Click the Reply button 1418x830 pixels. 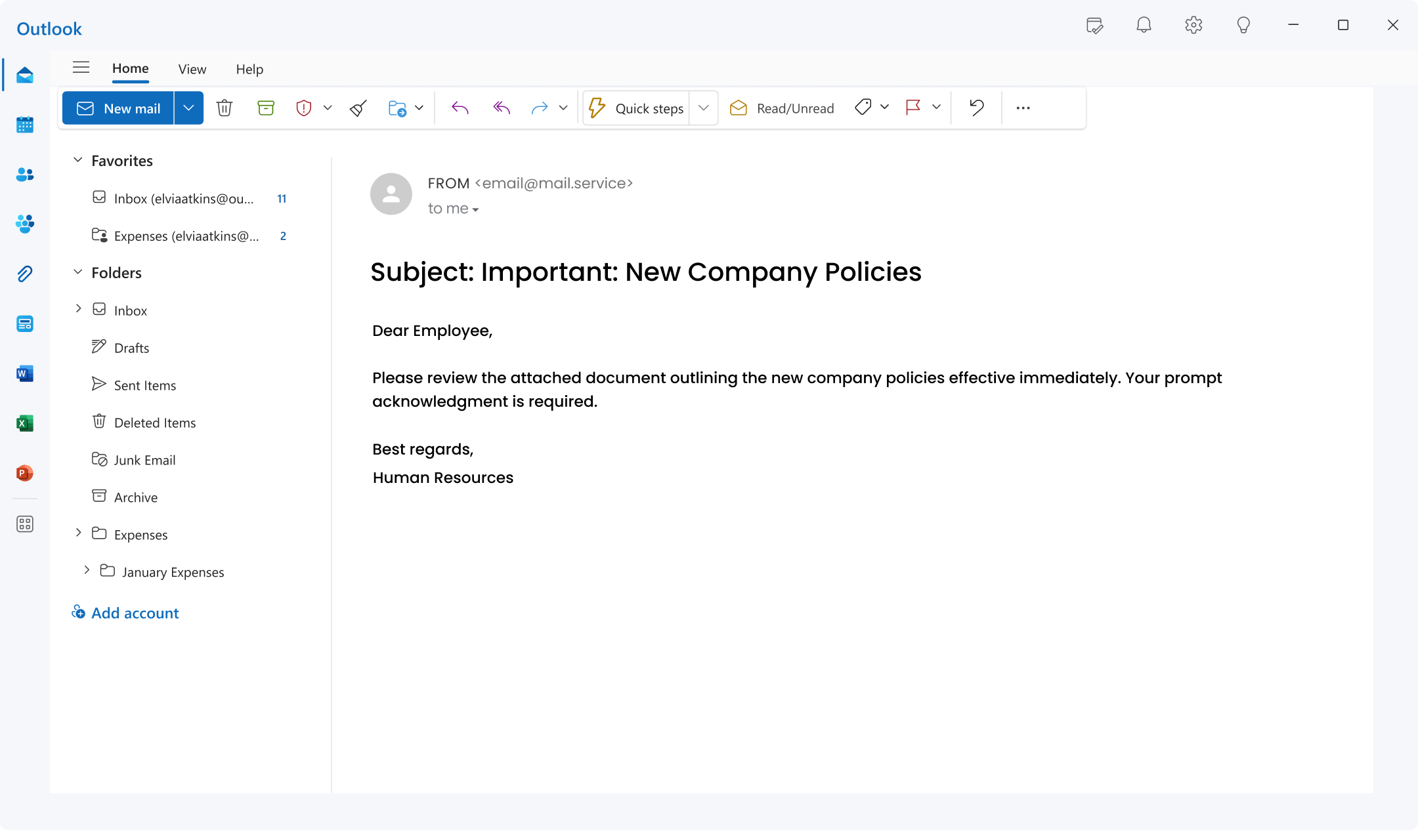point(460,108)
